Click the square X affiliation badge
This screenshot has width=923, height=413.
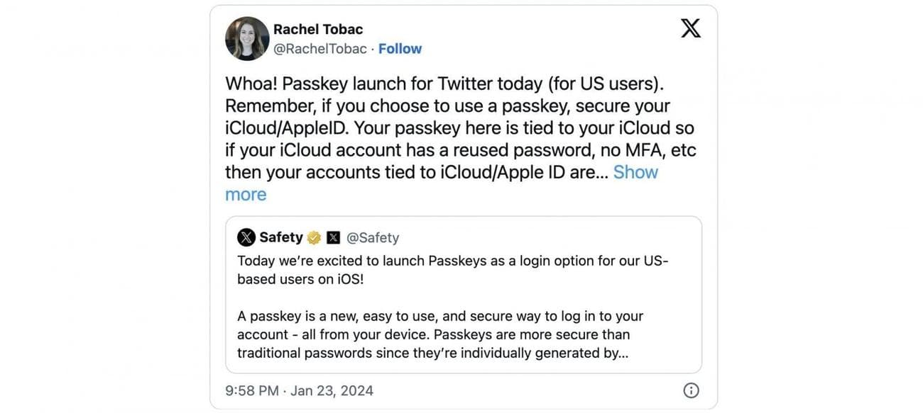coord(333,237)
